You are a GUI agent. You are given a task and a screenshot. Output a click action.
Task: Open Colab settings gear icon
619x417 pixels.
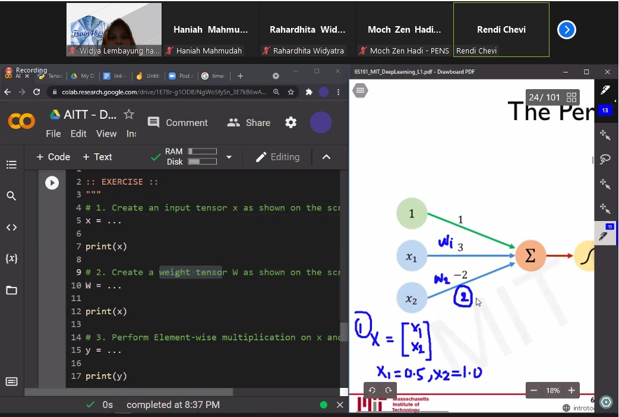coord(291,122)
